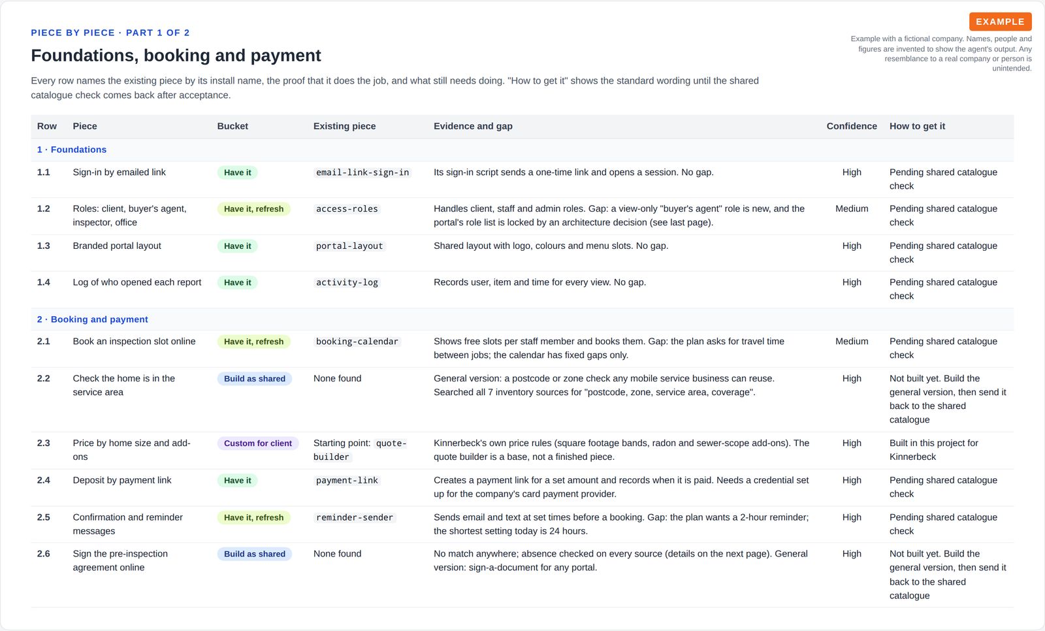This screenshot has height=631, width=1045.
Task: Click the How to get it column header
Action: [x=917, y=126]
